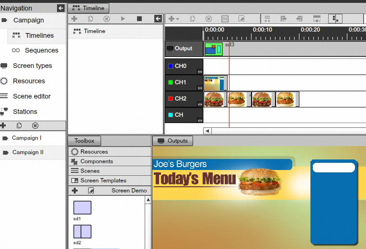Stop timeline playback with the square button
This screenshot has width=366, height=249.
click(x=139, y=19)
